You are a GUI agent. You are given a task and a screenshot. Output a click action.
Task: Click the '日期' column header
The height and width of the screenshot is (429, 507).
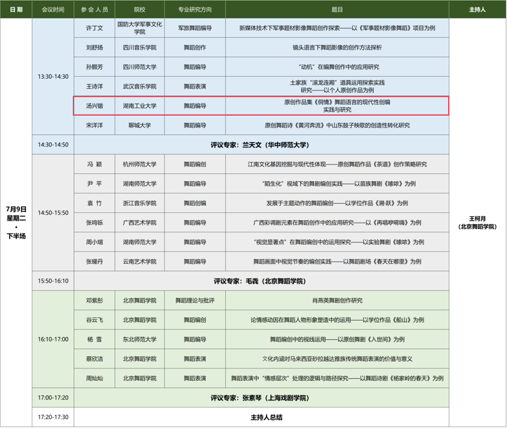click(x=16, y=9)
